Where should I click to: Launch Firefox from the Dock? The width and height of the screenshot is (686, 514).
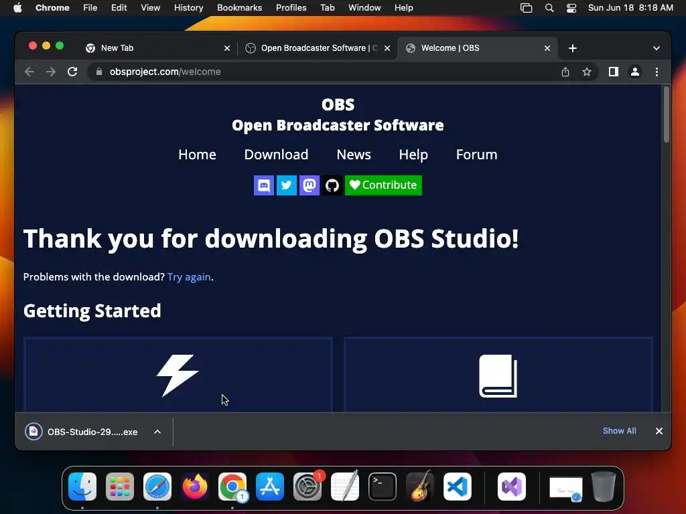coord(195,487)
